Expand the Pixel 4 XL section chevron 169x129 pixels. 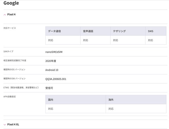pyautogui.click(x=5, y=125)
